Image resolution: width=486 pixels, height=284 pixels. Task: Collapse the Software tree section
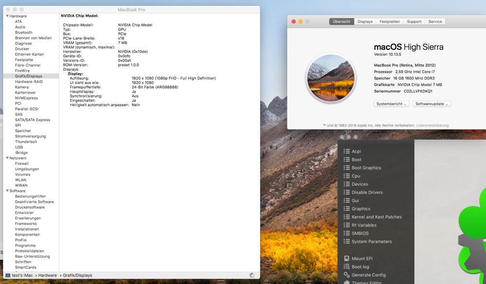[7, 191]
